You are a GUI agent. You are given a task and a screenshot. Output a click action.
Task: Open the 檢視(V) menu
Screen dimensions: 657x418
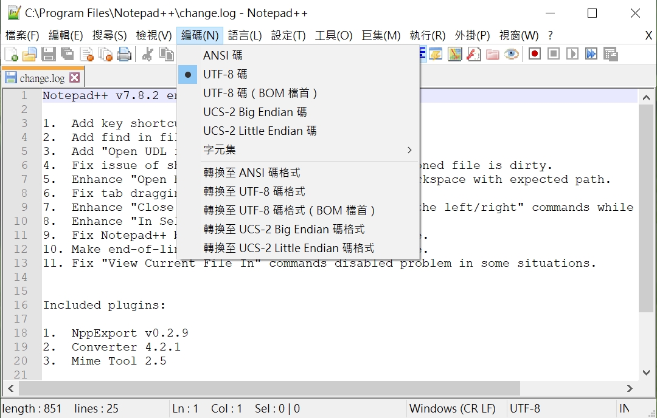click(x=154, y=36)
